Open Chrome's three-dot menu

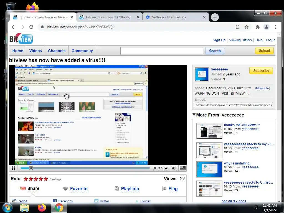[275, 27]
